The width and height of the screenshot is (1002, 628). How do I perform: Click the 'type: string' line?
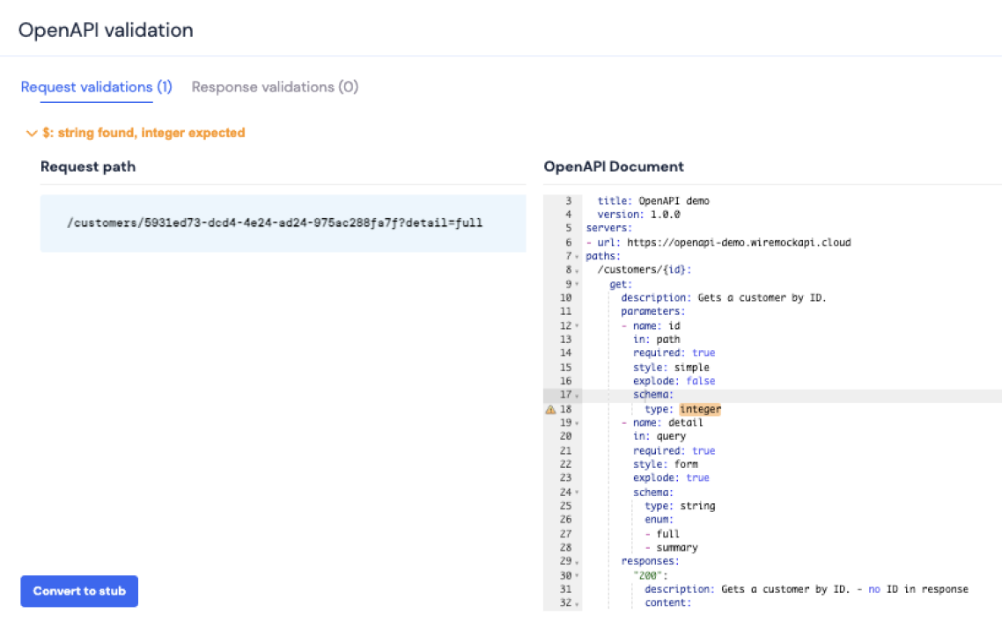(x=680, y=506)
